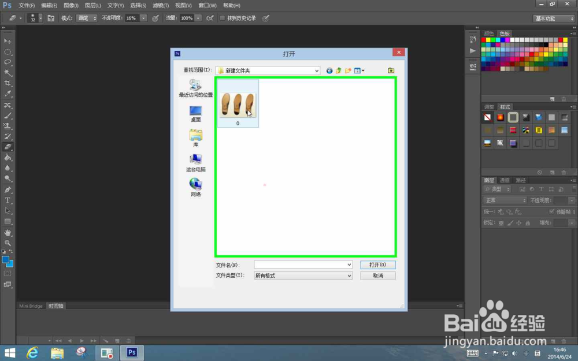Open Photoshop from the taskbar
This screenshot has width=578, height=361.
(132, 352)
